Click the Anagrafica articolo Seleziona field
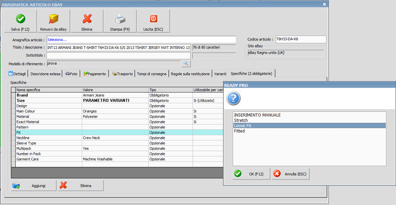Image resolution: width=396 pixels, height=205 pixels. pos(141,40)
